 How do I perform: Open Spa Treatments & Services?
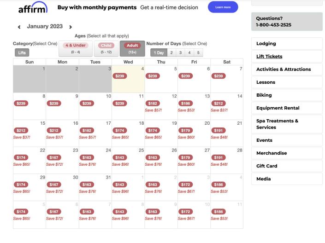coord(286,124)
